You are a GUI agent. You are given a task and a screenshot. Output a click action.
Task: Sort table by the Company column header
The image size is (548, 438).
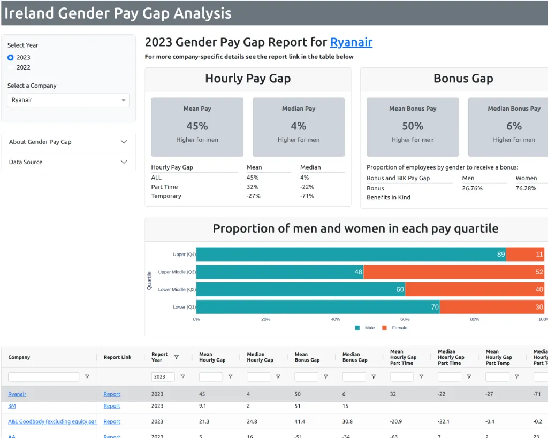click(19, 357)
